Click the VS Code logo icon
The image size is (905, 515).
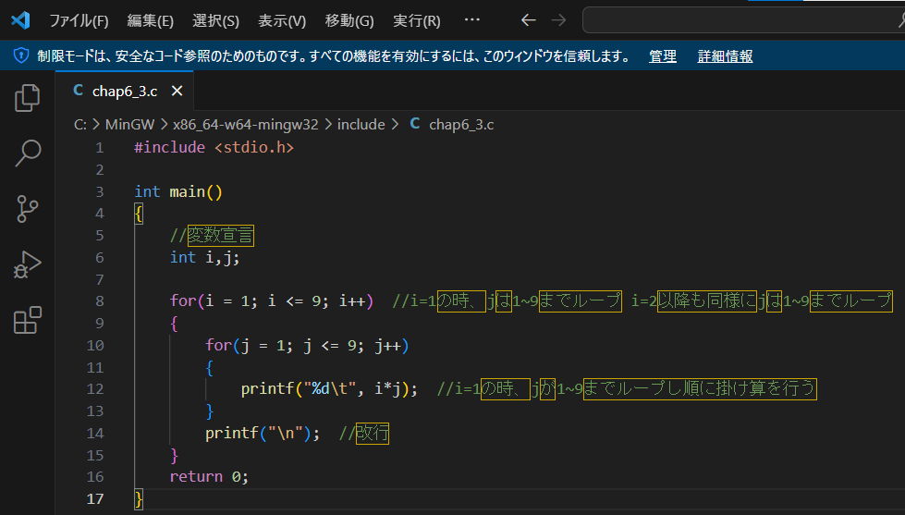click(x=20, y=20)
